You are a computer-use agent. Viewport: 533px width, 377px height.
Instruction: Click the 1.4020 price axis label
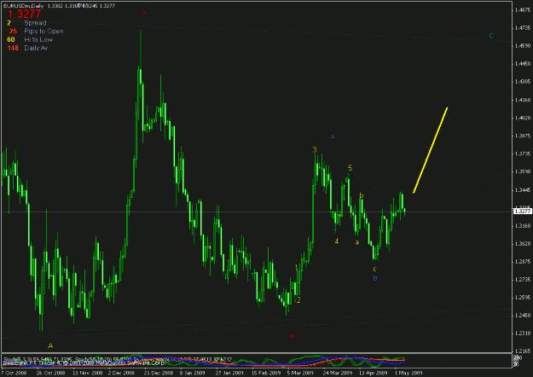click(x=523, y=118)
